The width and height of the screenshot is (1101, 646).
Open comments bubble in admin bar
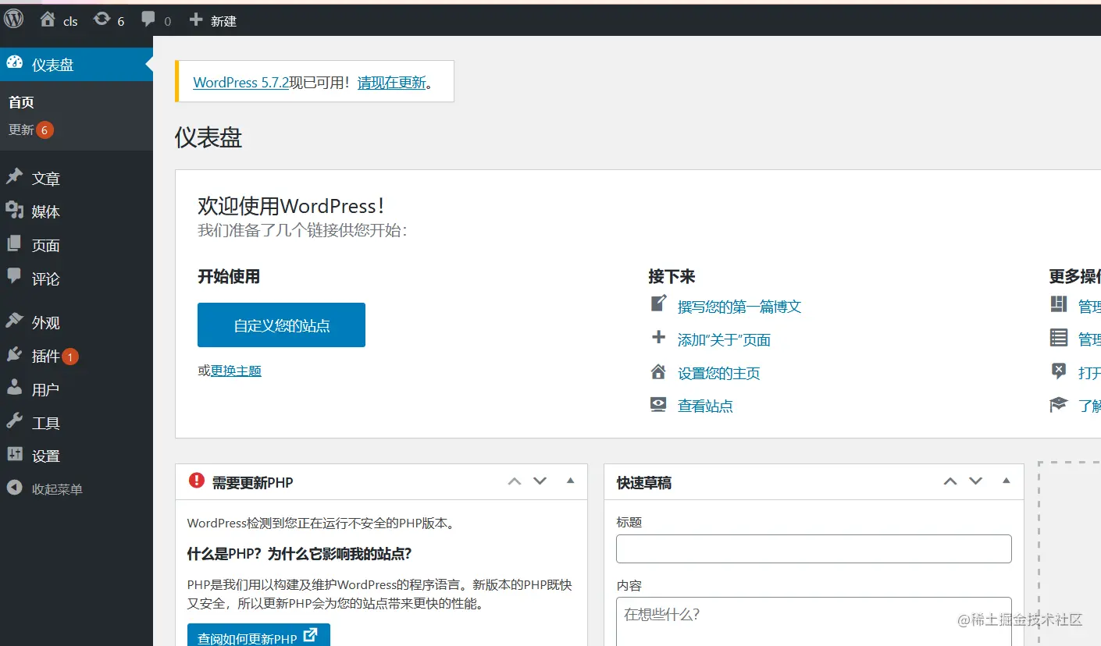point(148,20)
